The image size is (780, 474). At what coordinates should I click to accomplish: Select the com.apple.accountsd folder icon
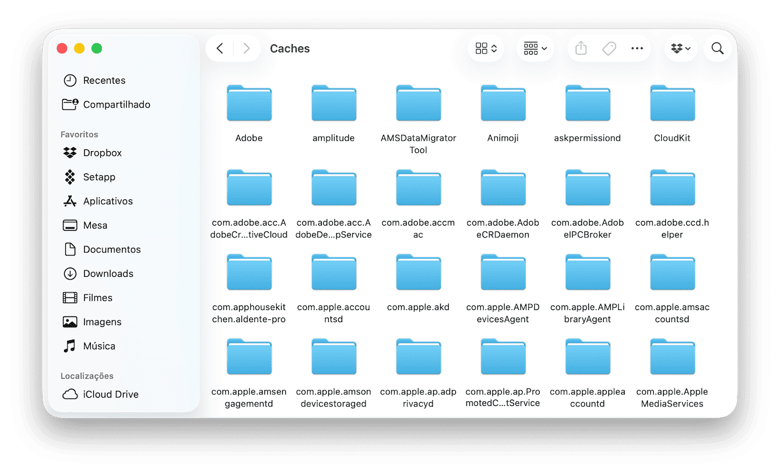(334, 272)
